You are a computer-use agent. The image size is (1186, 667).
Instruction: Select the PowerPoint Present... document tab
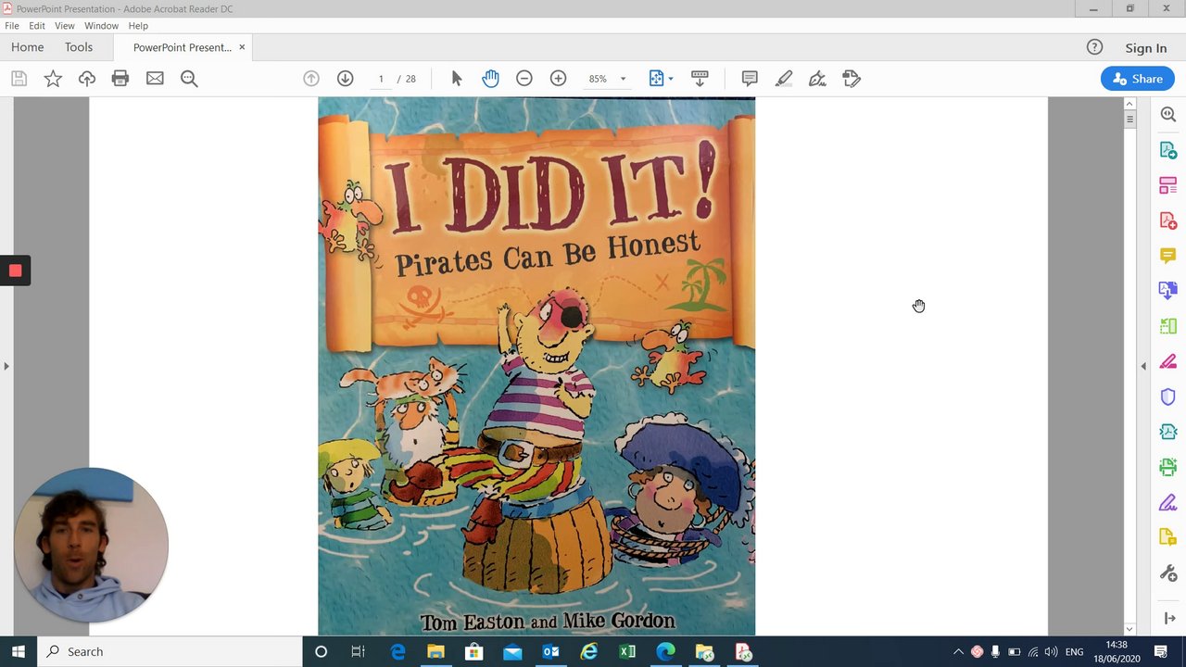(x=182, y=47)
